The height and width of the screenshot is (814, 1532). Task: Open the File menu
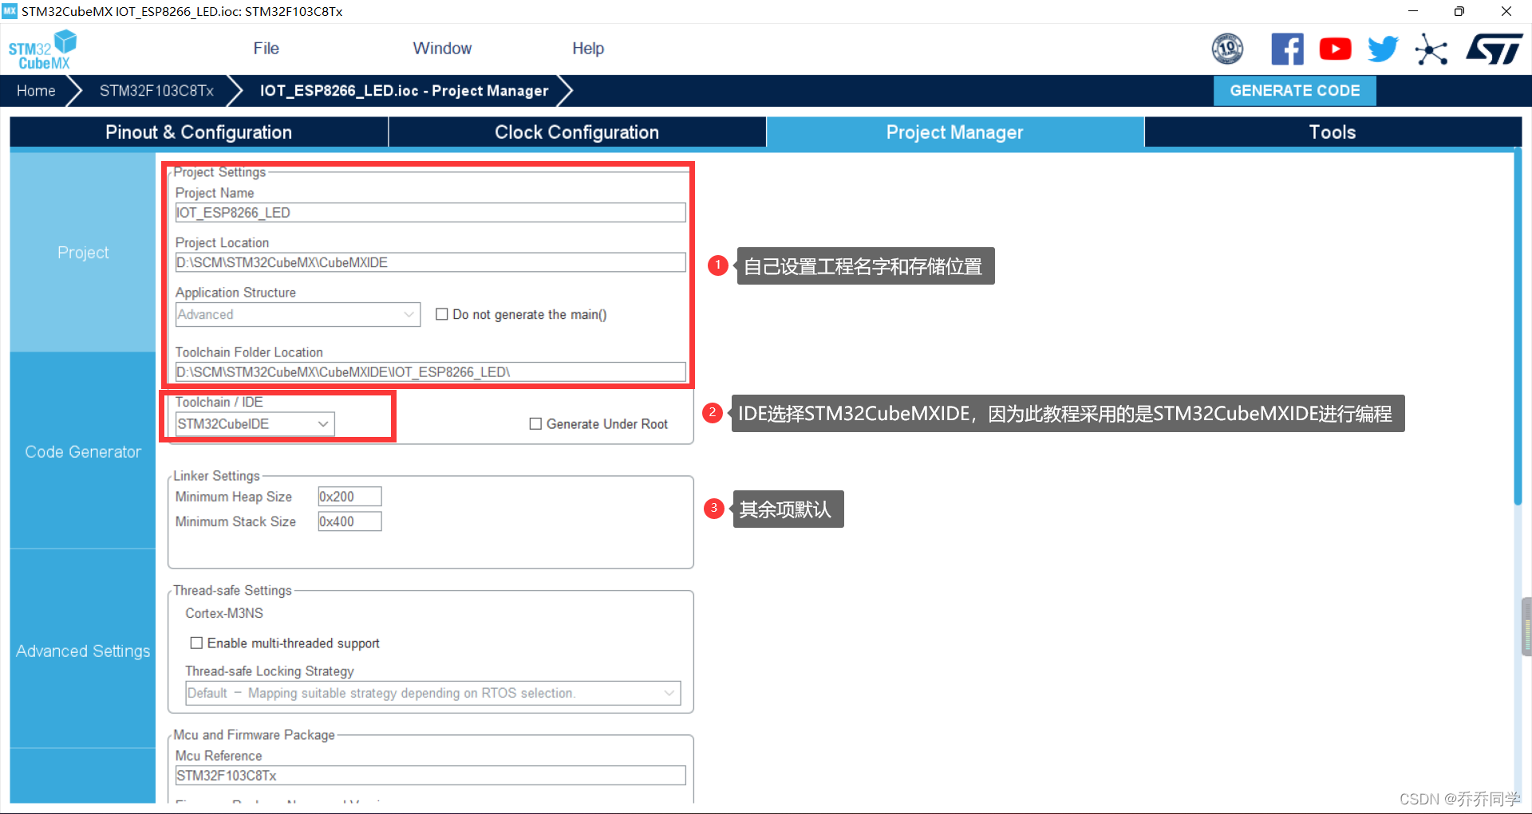point(266,49)
